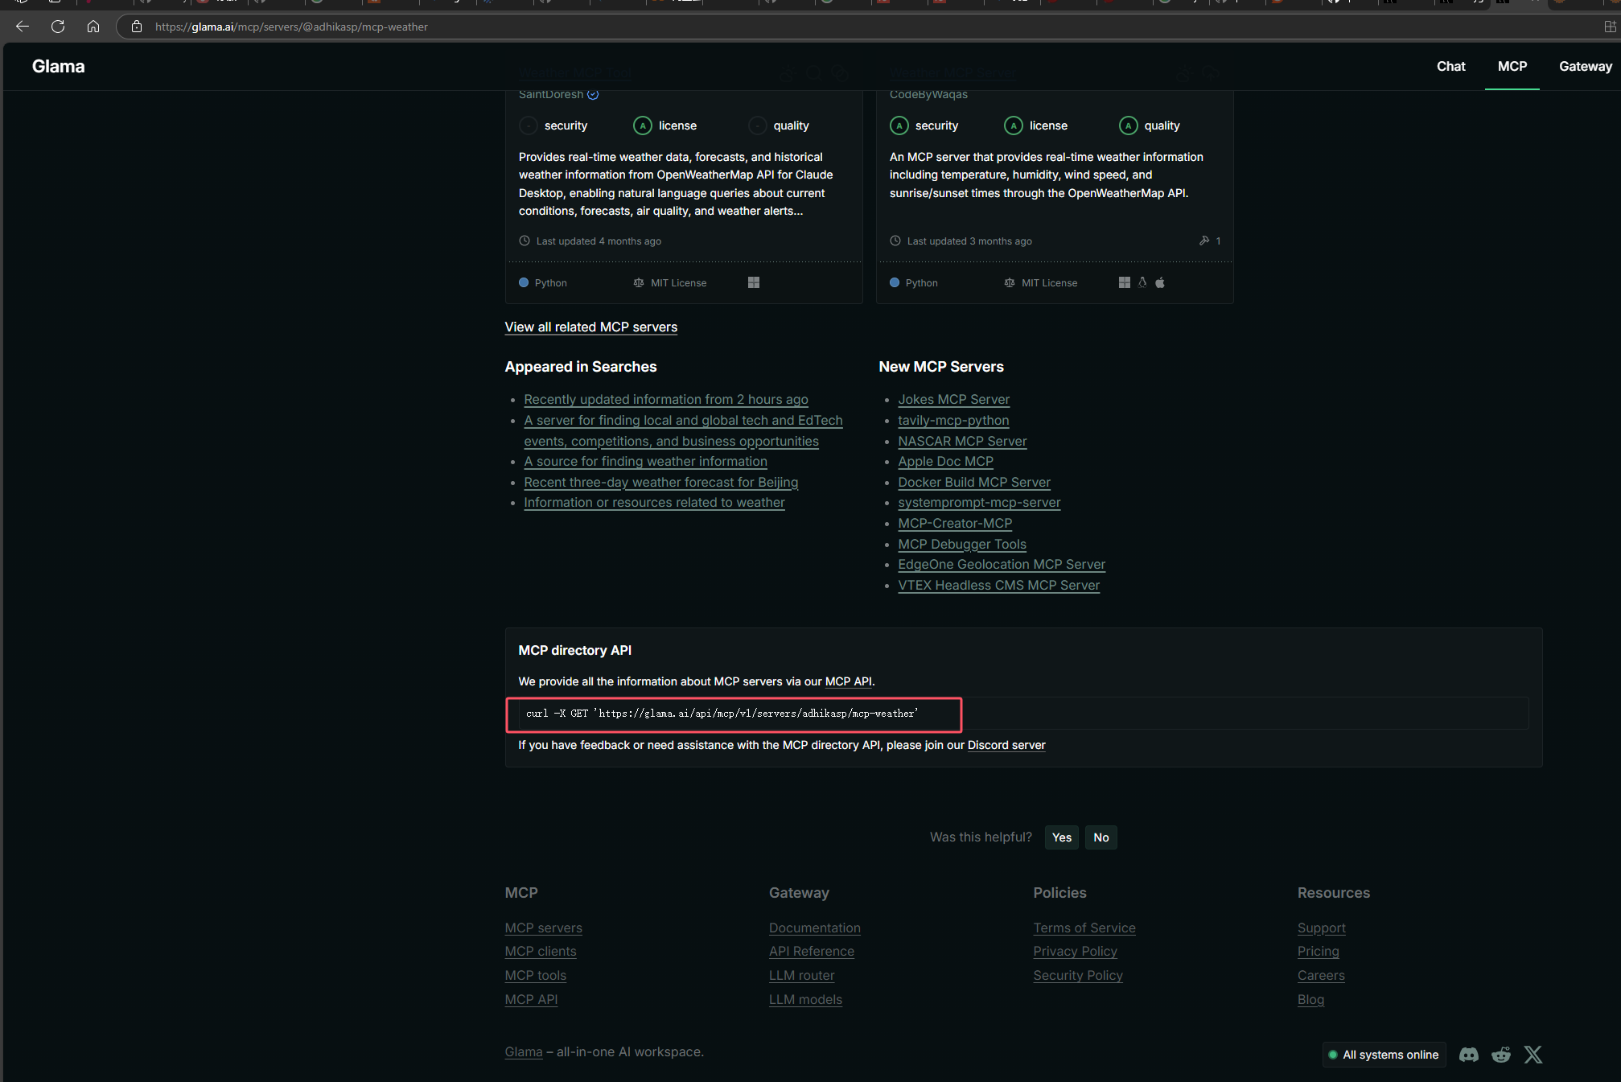Image resolution: width=1621 pixels, height=1082 pixels.
Task: Go back using the browser back arrow
Action: click(23, 27)
